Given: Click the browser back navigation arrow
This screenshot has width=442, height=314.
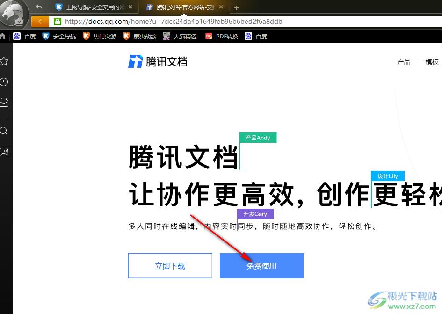Looking at the screenshot, I should (38, 7).
